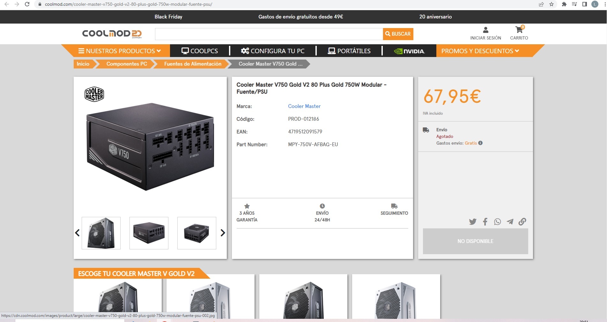Screen dimensions: 607x322
Task: Click the main V750 product image
Action: [x=150, y=147]
